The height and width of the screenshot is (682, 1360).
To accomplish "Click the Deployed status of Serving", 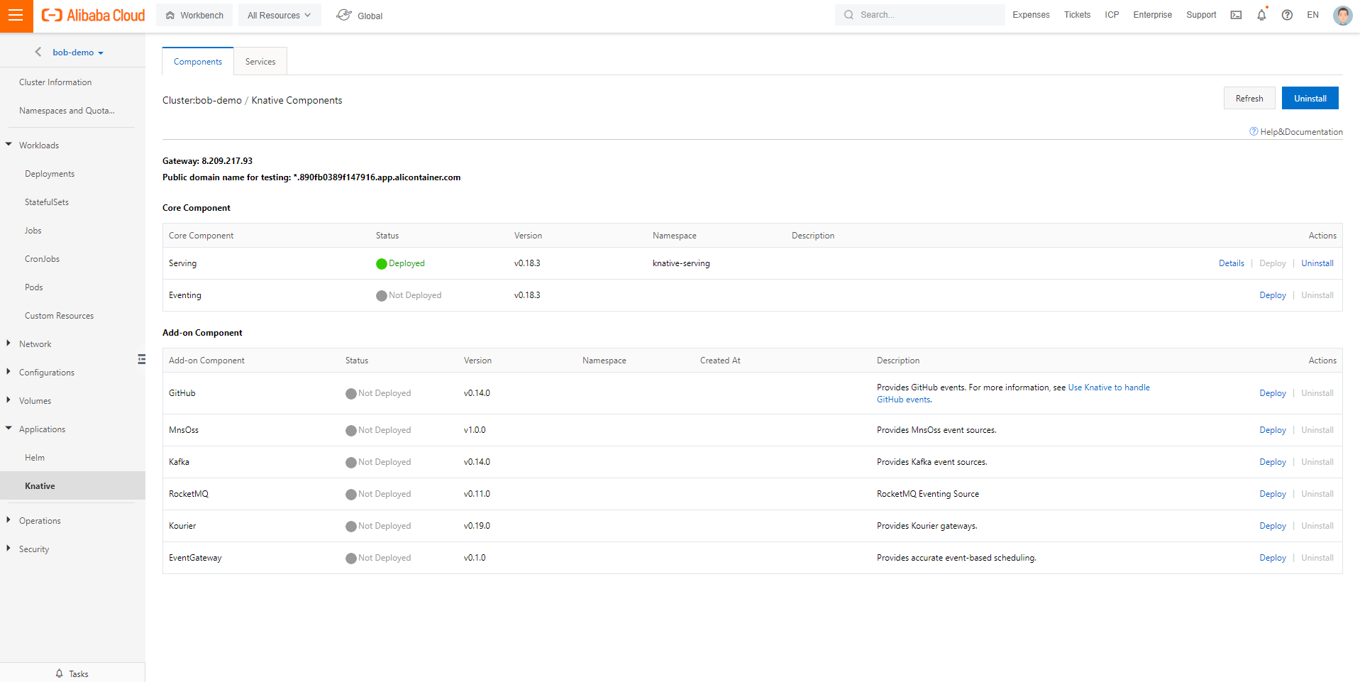I will (401, 263).
